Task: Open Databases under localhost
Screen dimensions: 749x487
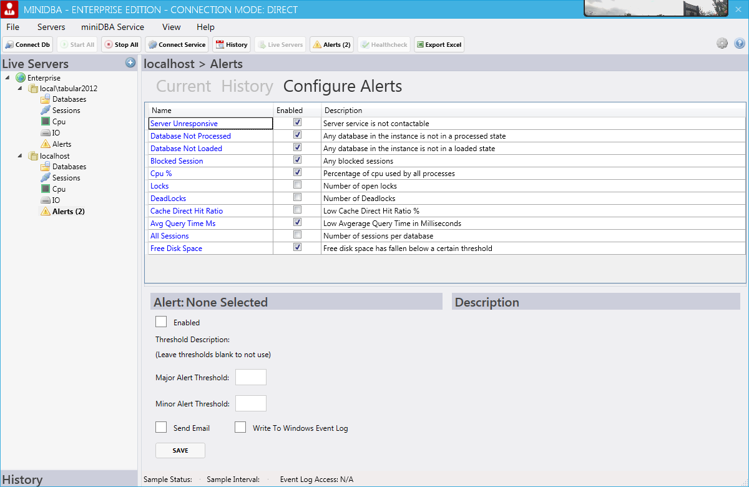Action: (64, 167)
